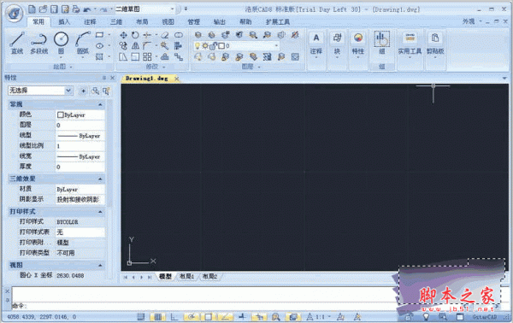The width and height of the screenshot is (513, 323).
Task: Collapse the 视图 properties section
Action: point(100,265)
